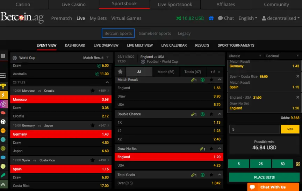Favorite the Double Chance market star
This screenshot has height=191, width=302.
tap(211, 114)
